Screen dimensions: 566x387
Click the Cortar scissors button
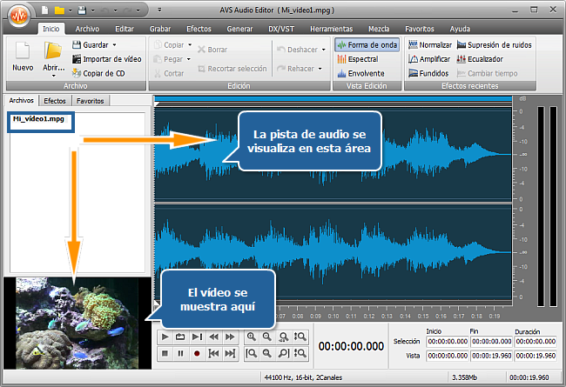(169, 74)
